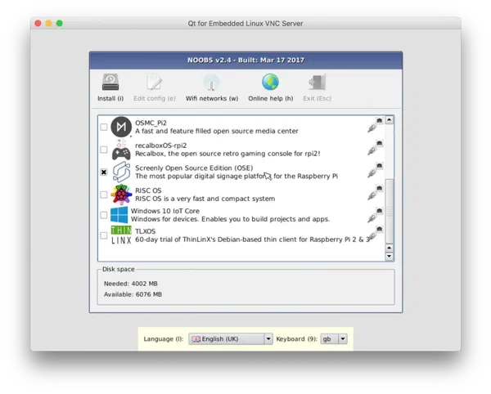
Task: Click the OS list scrollbar up arrow
Action: (x=389, y=120)
